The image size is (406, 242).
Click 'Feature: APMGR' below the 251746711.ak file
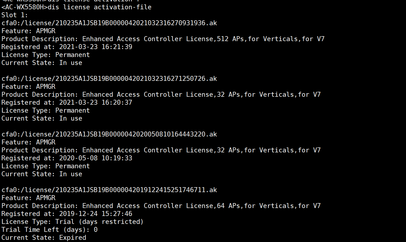(x=29, y=198)
